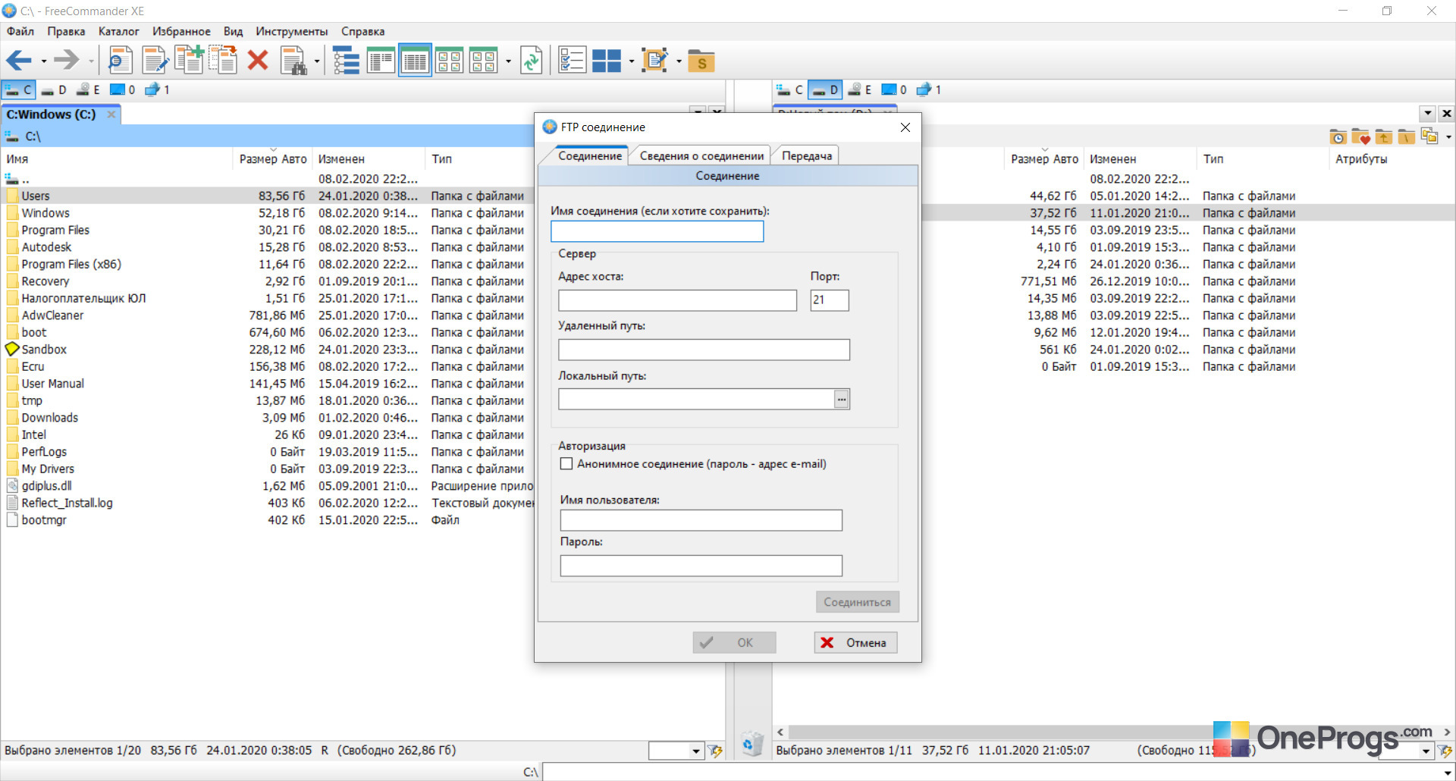Click the blue Back arrow in toolbar
This screenshot has width=1456, height=781.
(x=19, y=60)
